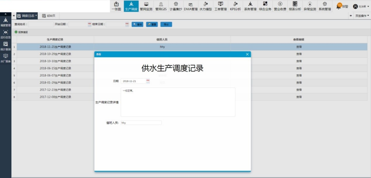Open 运行总览 eye icon in sidebar

(x=5, y=34)
